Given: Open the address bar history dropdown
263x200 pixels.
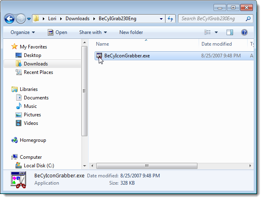Looking at the screenshot, I should tap(161, 19).
